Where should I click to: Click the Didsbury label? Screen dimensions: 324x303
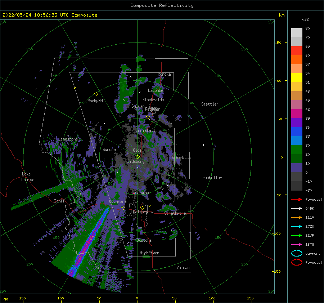coord(136,161)
